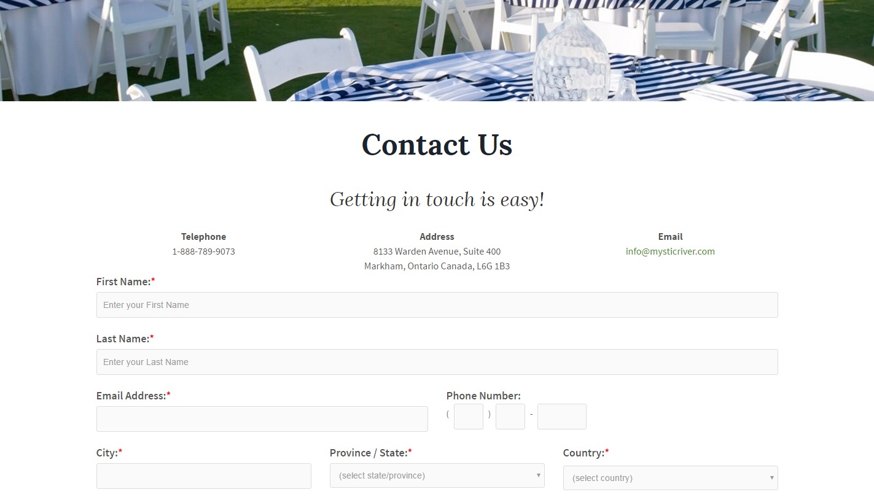This screenshot has width=874, height=500.
Task: Click the phone last digits box
Action: [x=562, y=417]
